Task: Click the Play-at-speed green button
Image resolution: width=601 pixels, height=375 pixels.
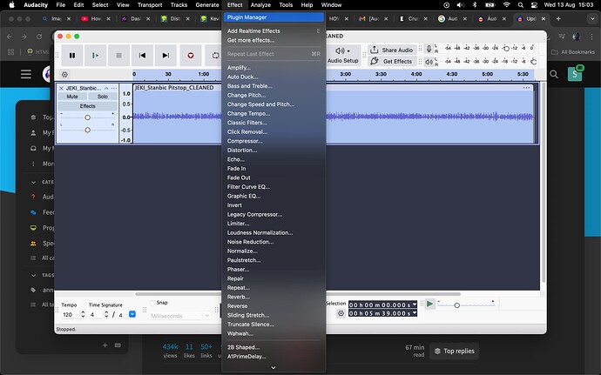Action: (429, 305)
